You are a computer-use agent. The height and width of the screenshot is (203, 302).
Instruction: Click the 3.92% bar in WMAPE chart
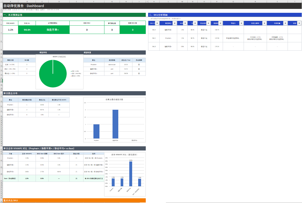(x=131, y=174)
